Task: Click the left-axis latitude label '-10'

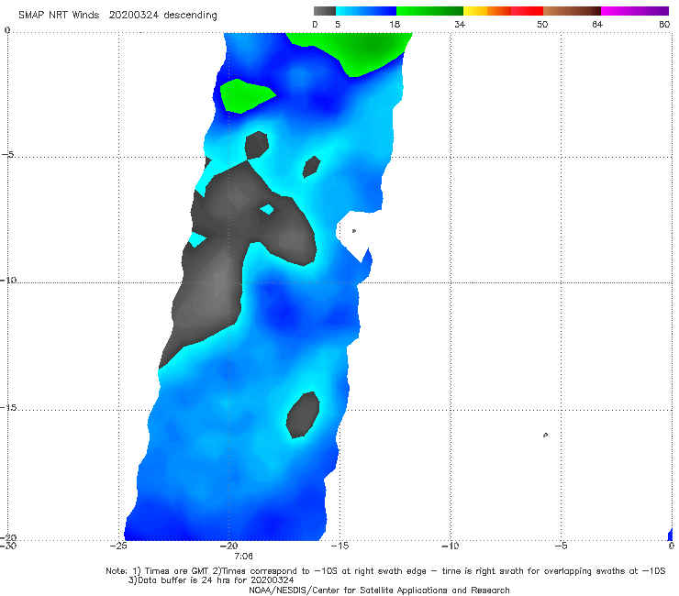Action: 8,280
